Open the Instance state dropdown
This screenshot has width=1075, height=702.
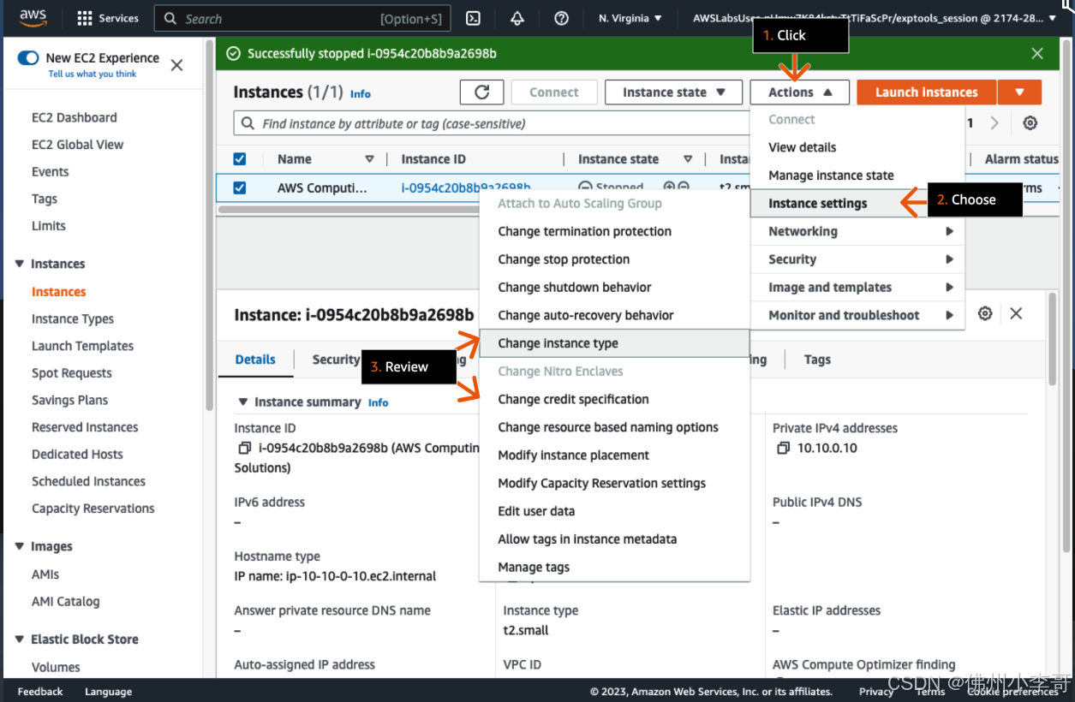click(673, 92)
